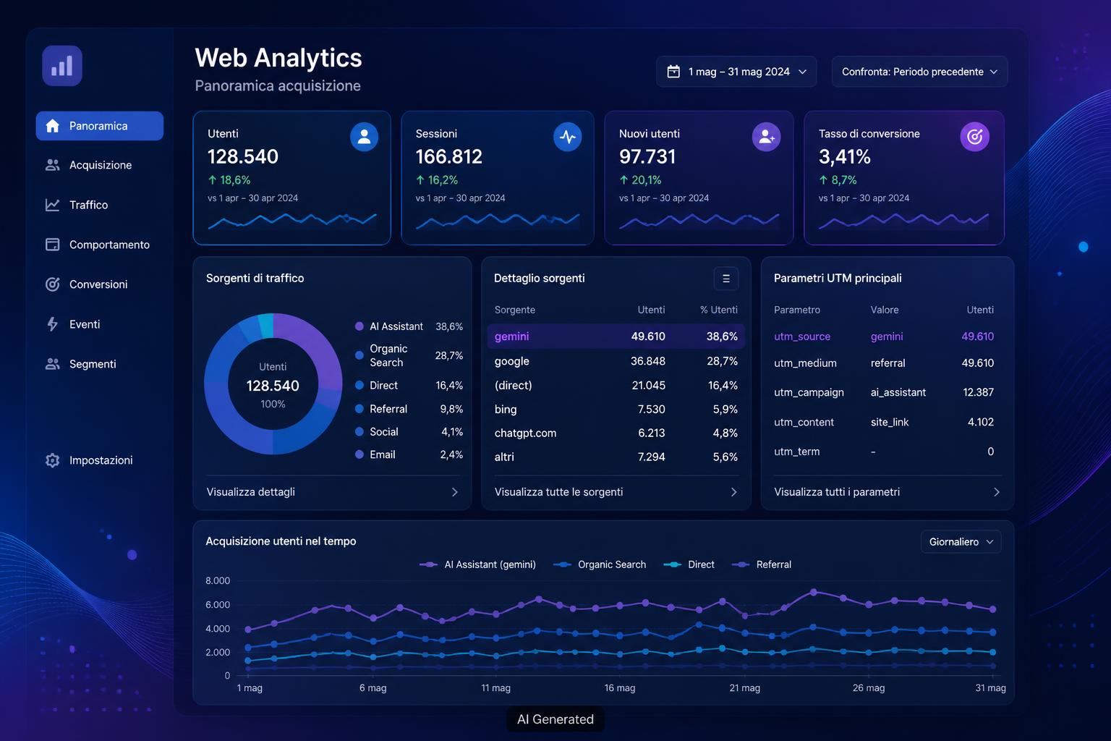Click Visualizza tutti i parametri link

pos(887,492)
